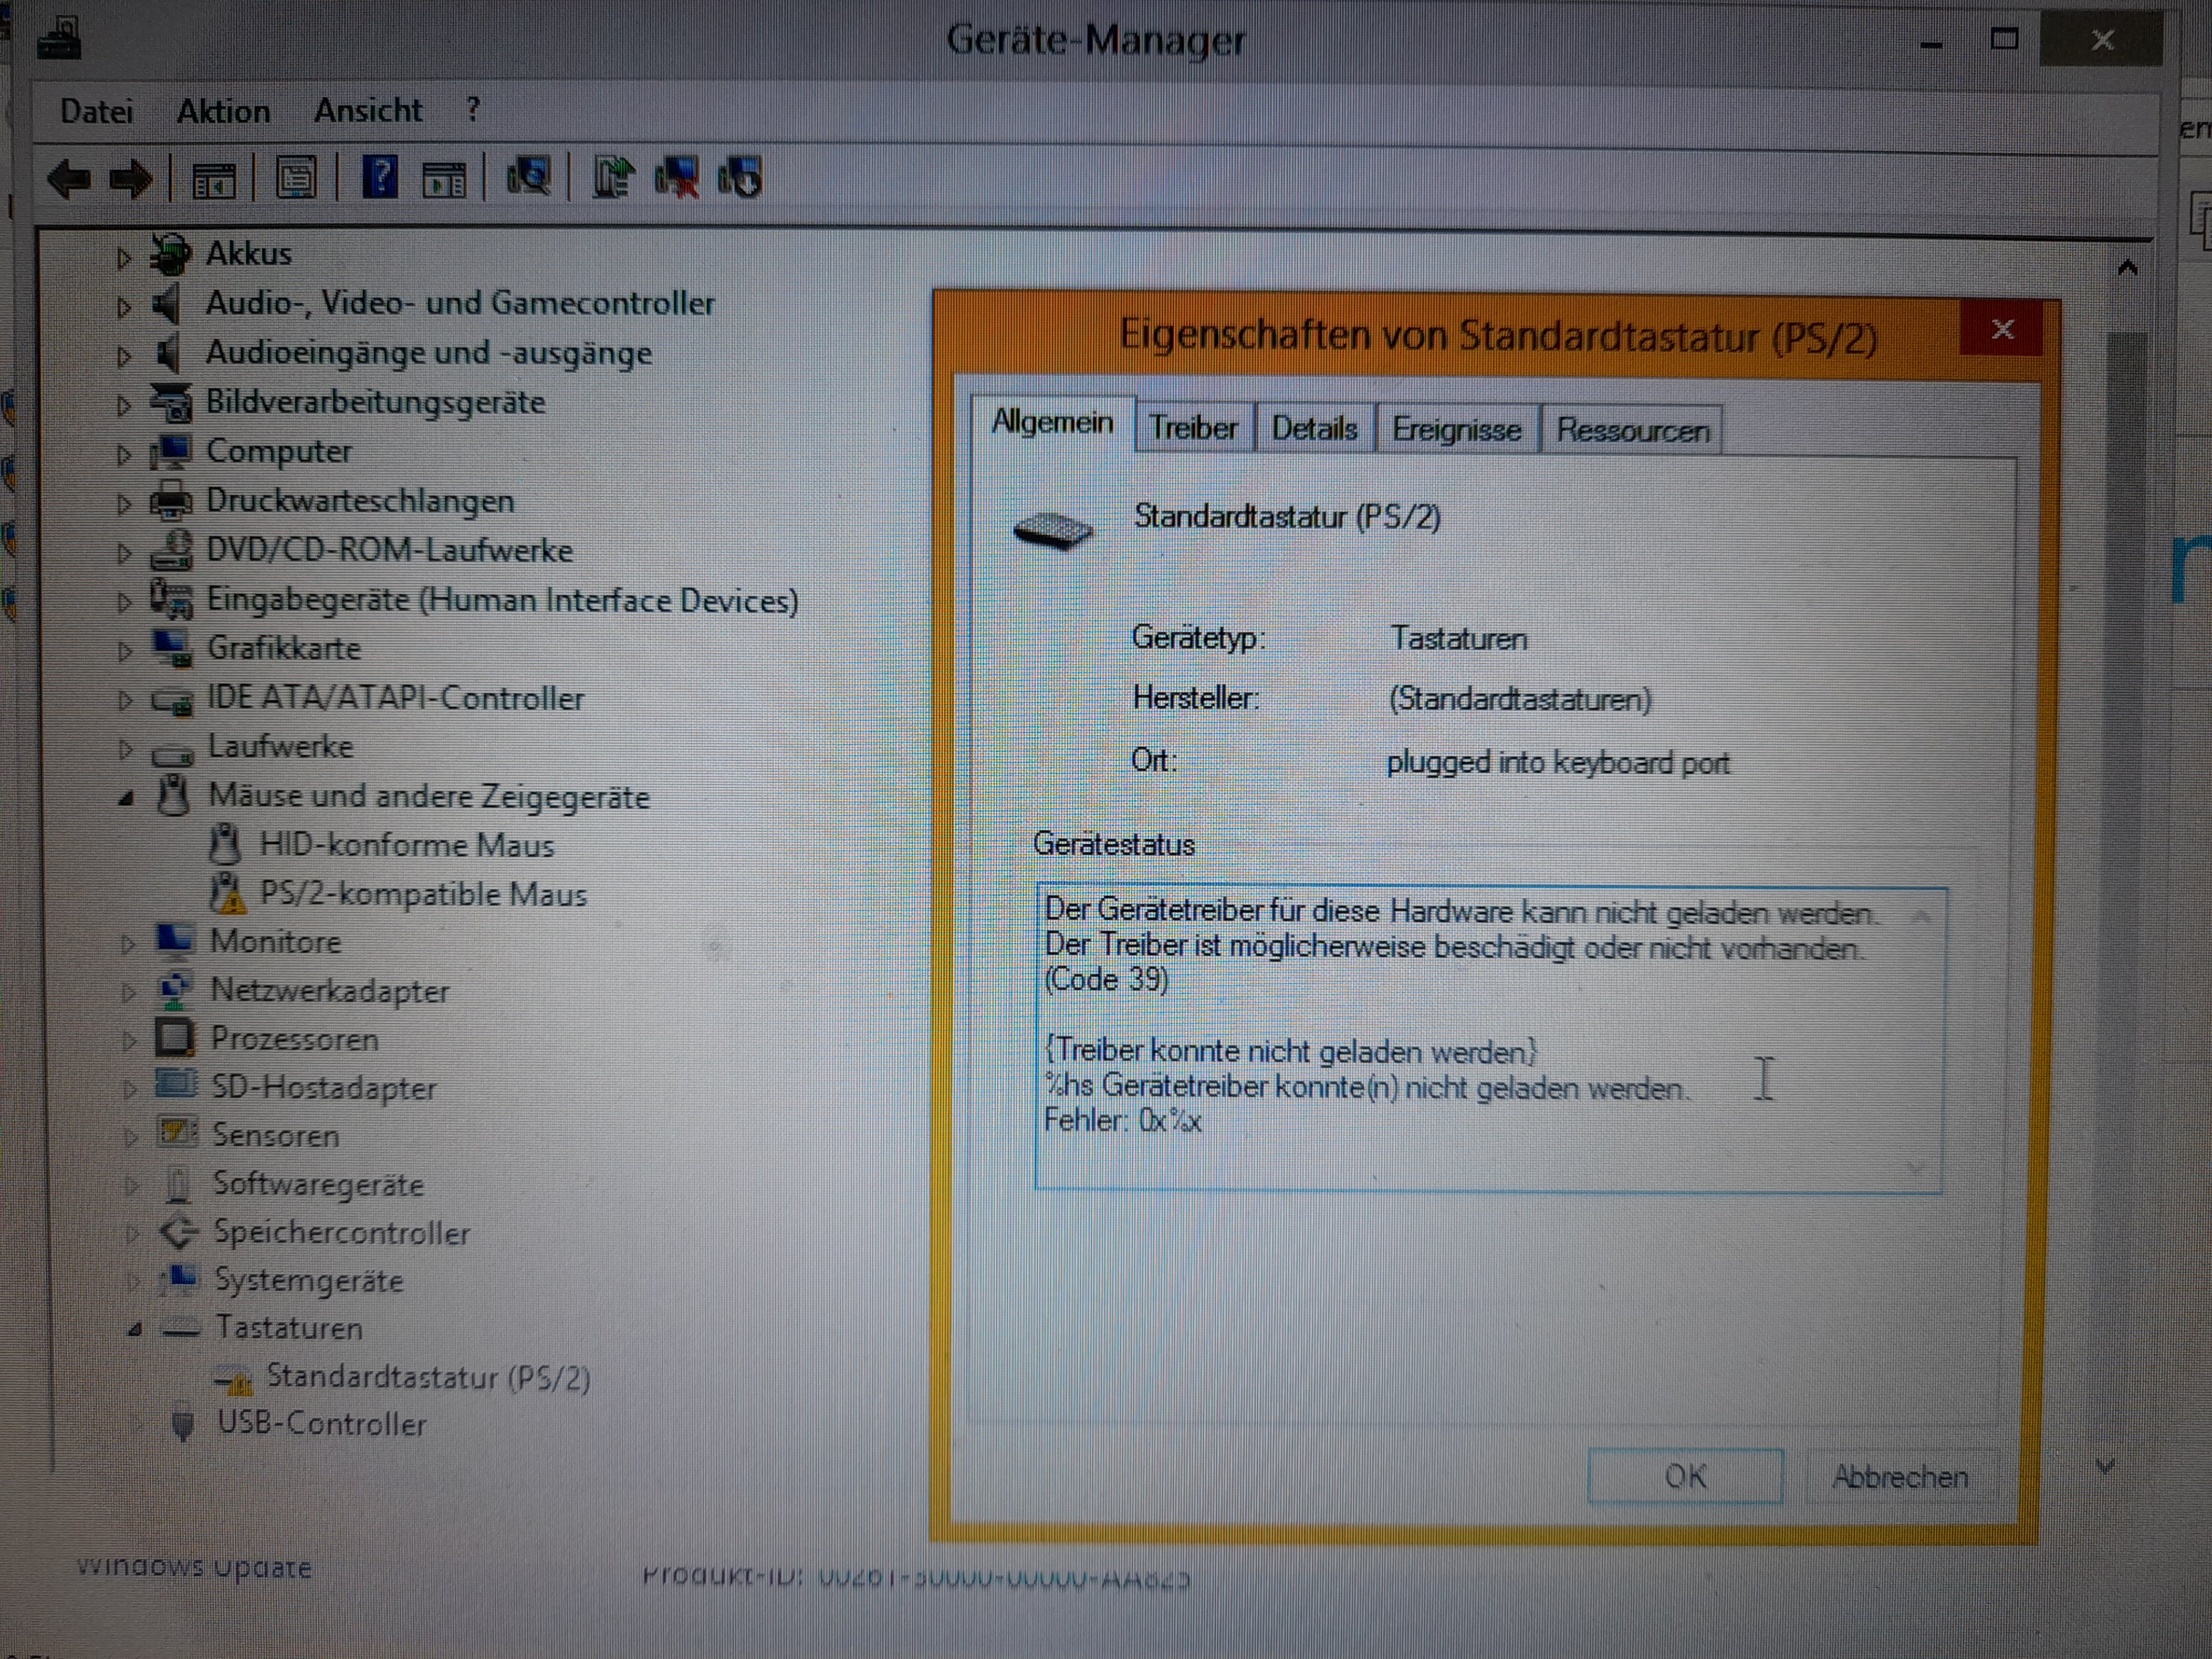Expand the Netzwerkadapter tree node
The image size is (2212, 1659).
(128, 992)
